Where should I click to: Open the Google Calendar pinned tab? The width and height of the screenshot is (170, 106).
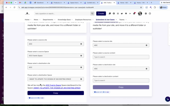(x=31, y=3)
